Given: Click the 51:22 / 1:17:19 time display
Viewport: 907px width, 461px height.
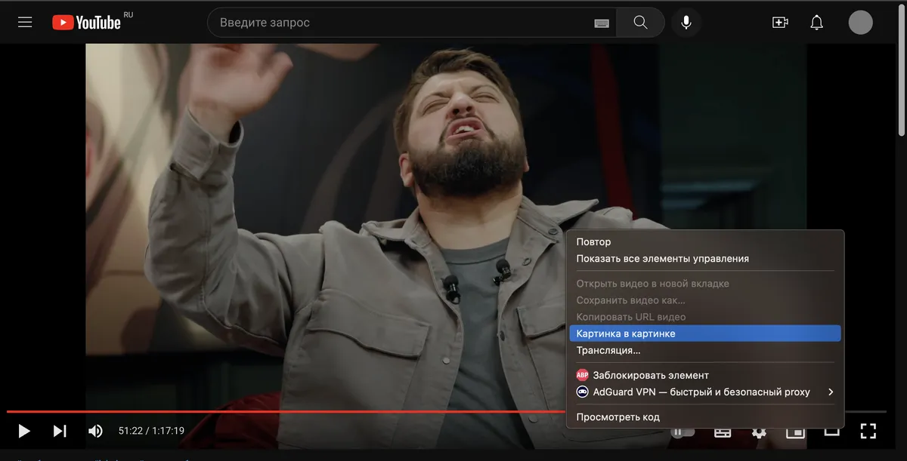Looking at the screenshot, I should click(151, 431).
